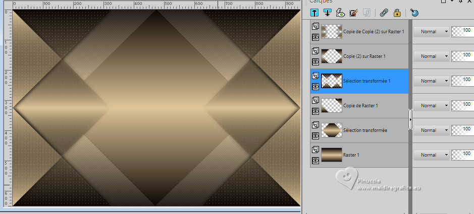Toggle the layer effects visibility fx icon

340,13
